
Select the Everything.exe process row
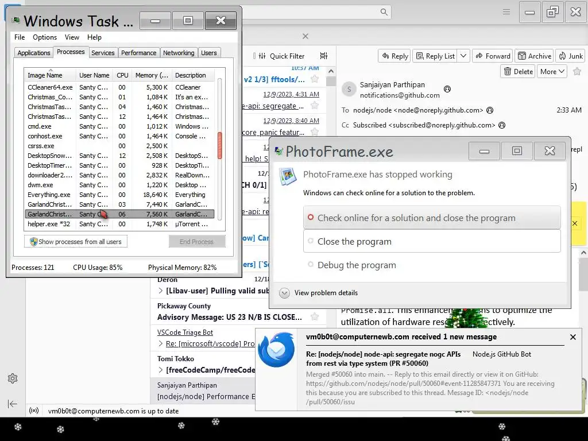(x=119, y=195)
